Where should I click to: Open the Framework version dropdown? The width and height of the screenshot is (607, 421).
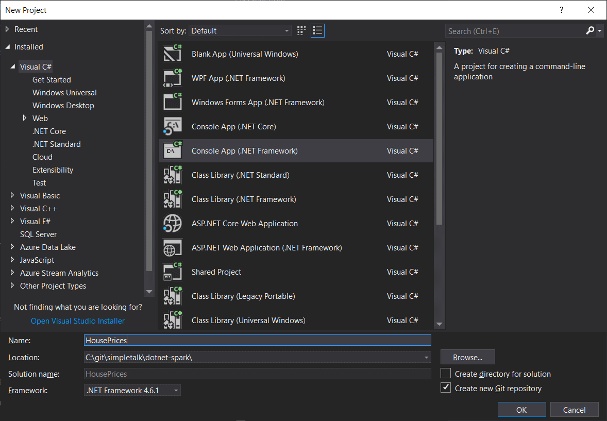click(132, 390)
